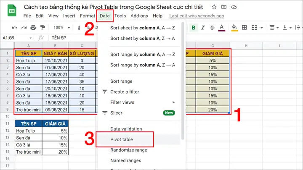Open the Tools menu
The width and height of the screenshot is (303, 170).
(x=120, y=16)
